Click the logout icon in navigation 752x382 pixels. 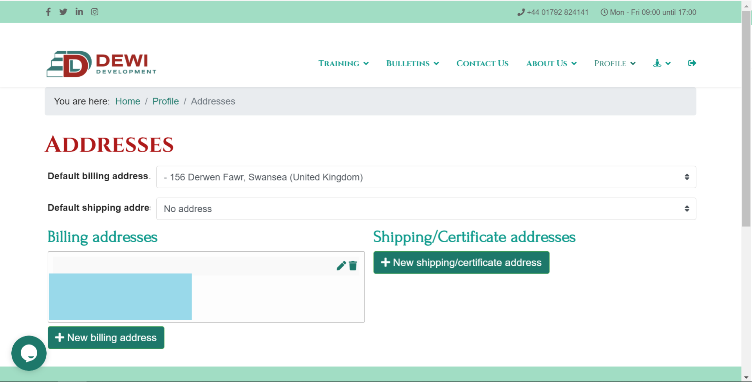point(692,63)
